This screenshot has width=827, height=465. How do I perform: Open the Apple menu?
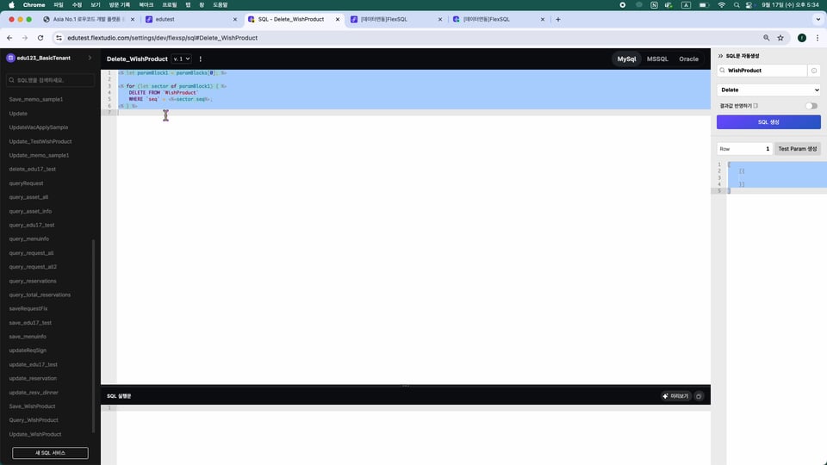tap(11, 5)
